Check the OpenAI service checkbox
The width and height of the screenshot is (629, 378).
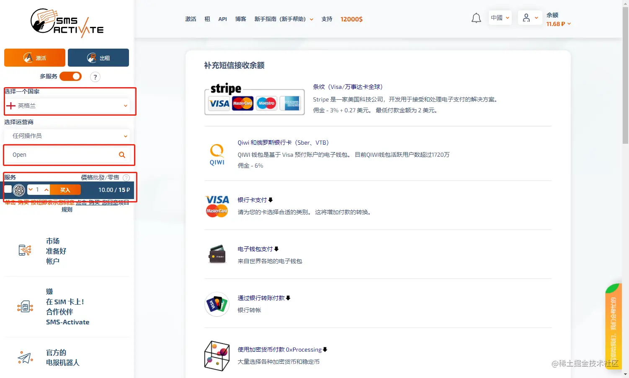point(8,189)
